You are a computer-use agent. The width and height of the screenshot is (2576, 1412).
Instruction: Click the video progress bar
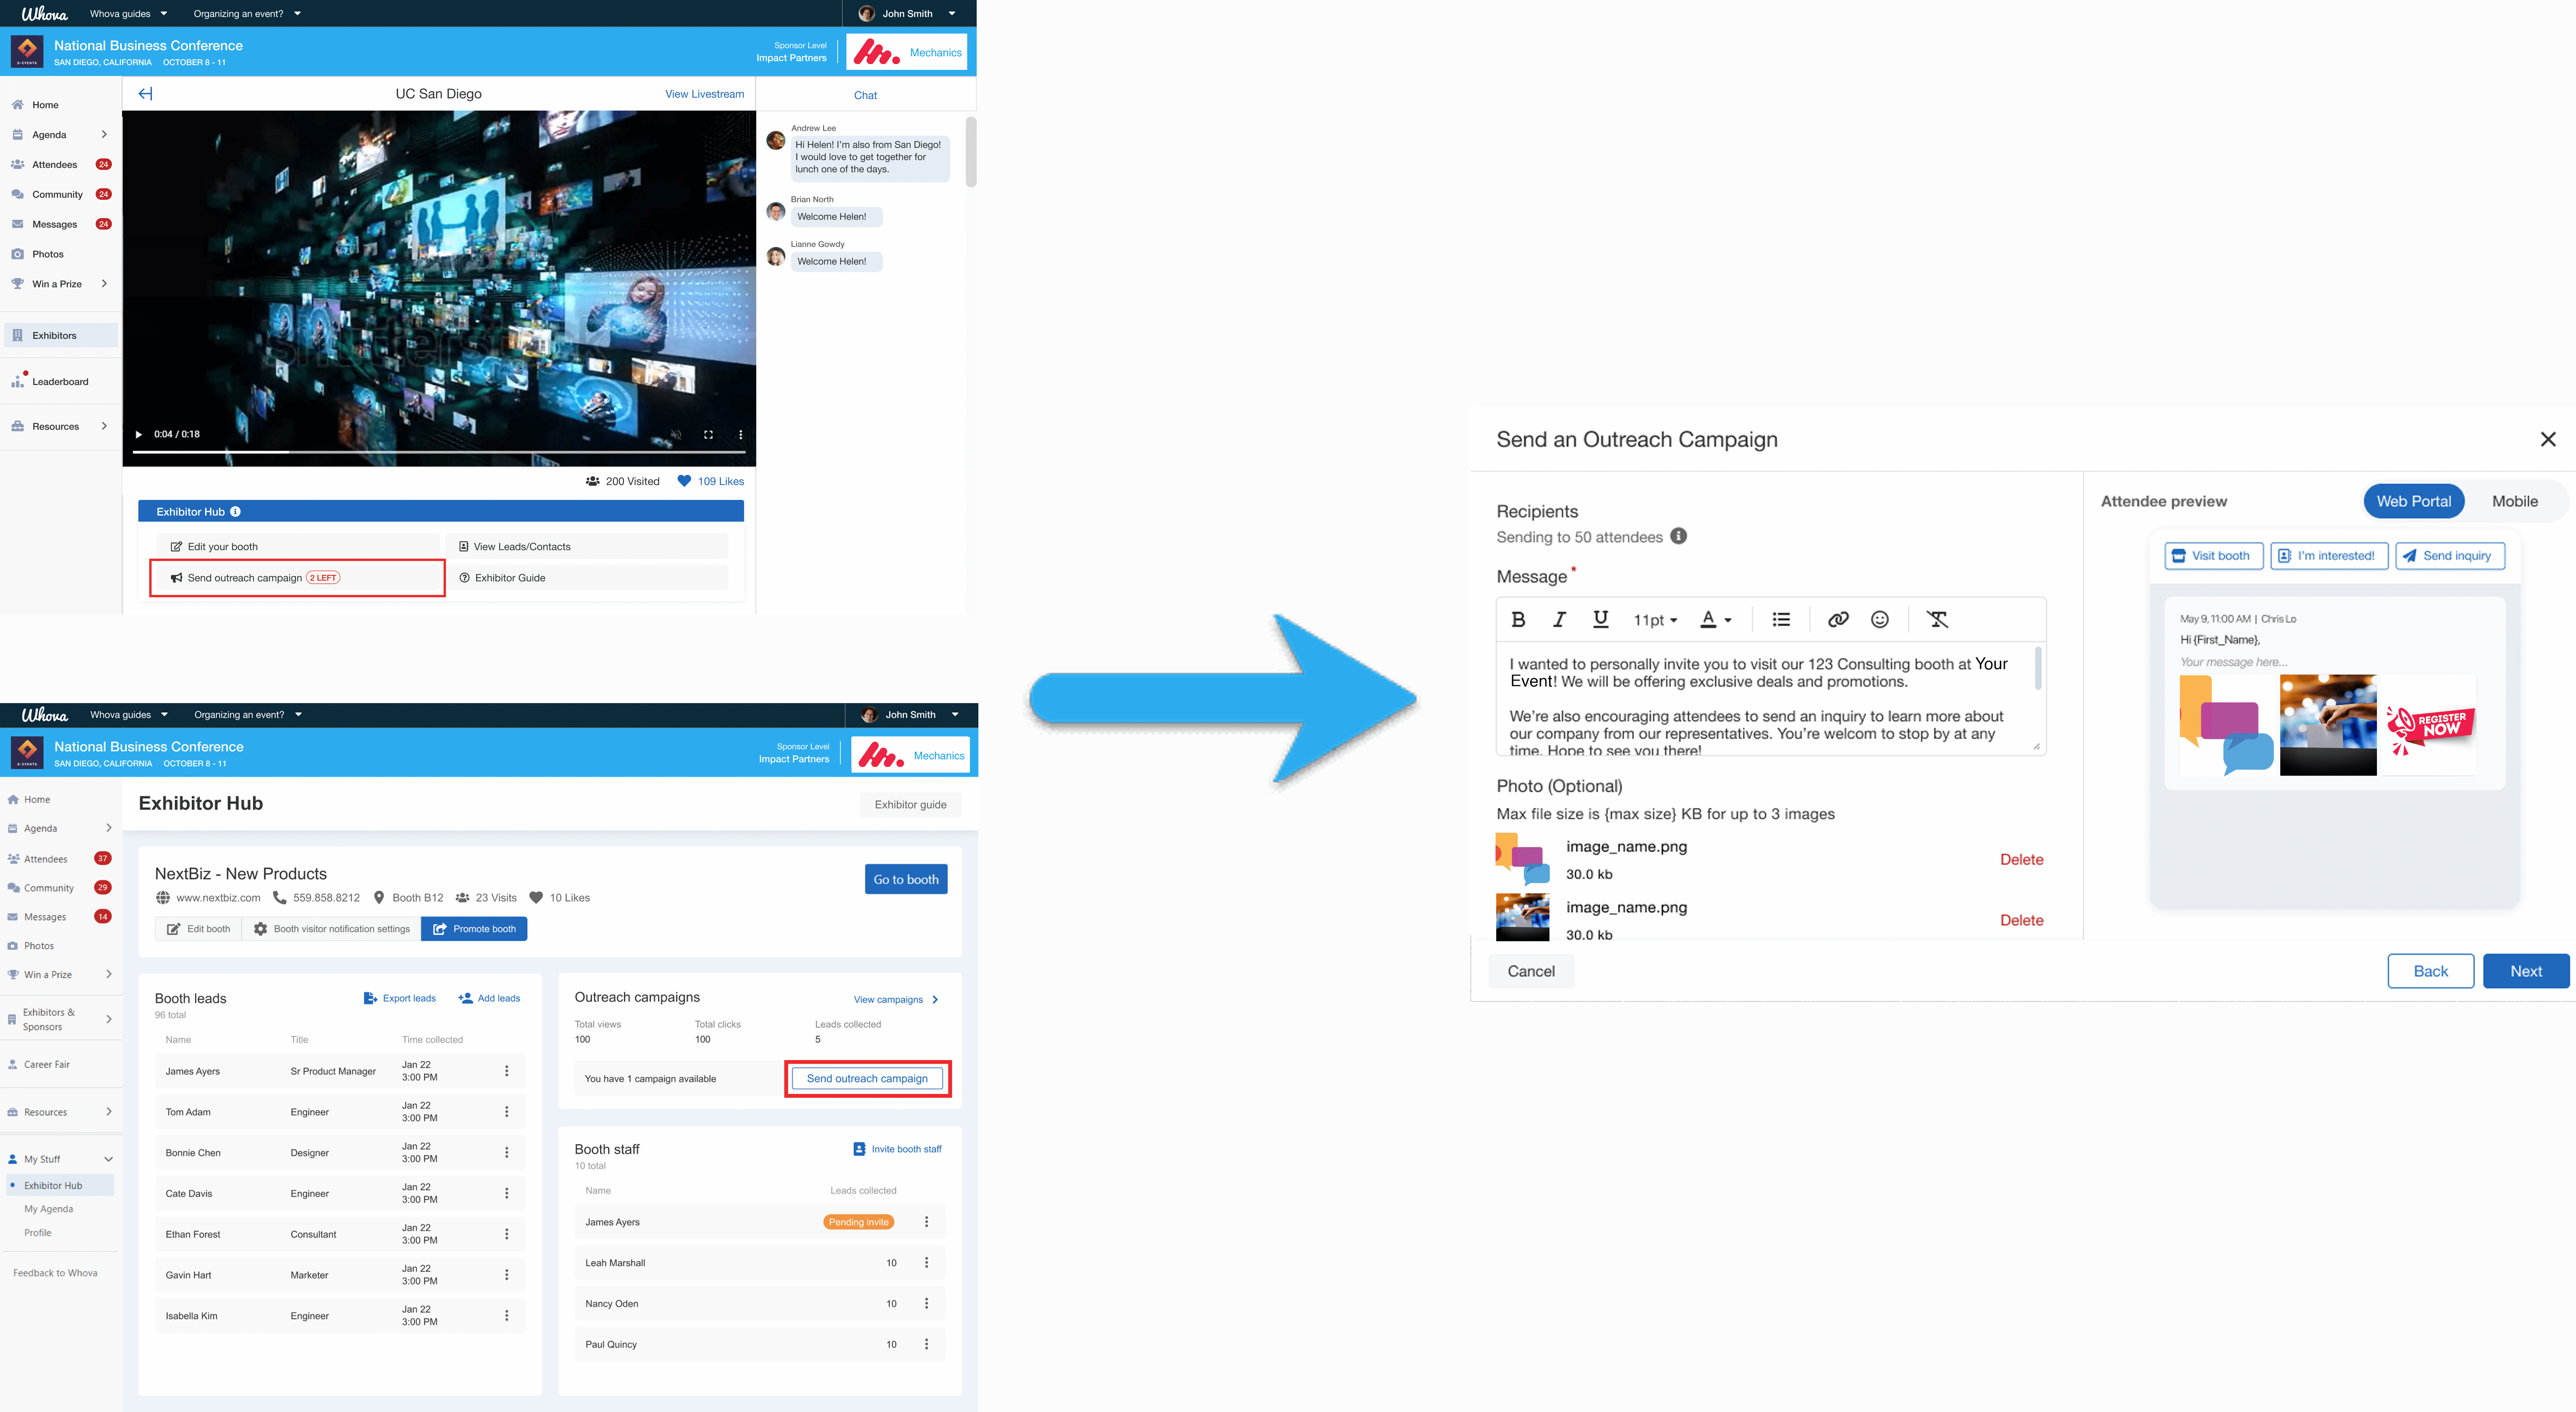click(439, 452)
